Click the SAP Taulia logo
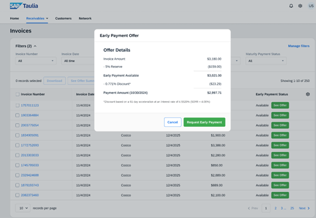This screenshot has width=316, height=218. (24, 6)
